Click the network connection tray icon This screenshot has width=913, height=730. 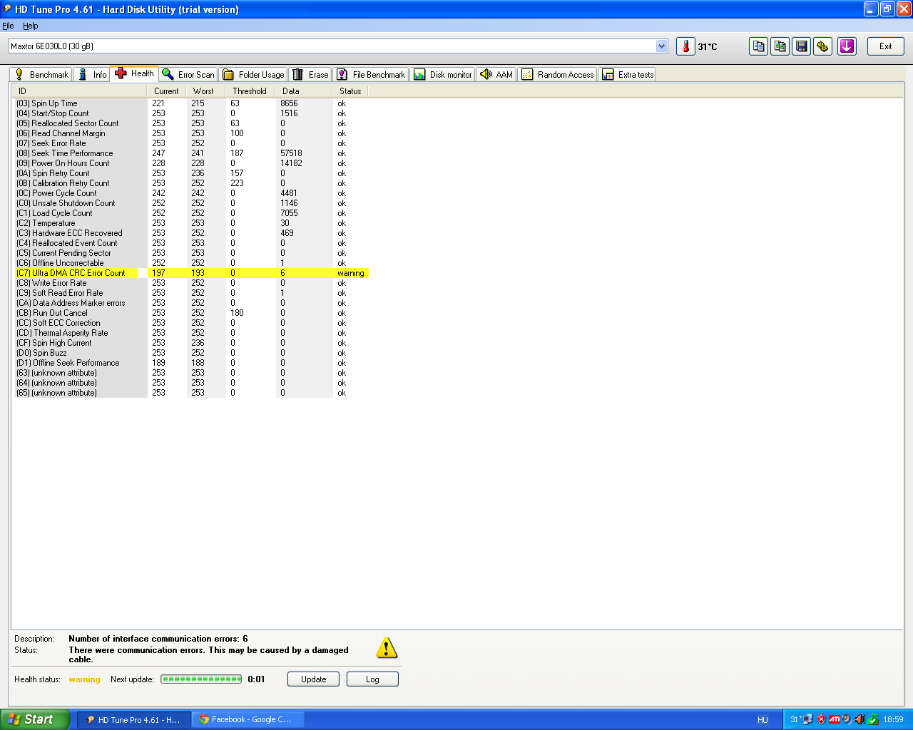808,719
